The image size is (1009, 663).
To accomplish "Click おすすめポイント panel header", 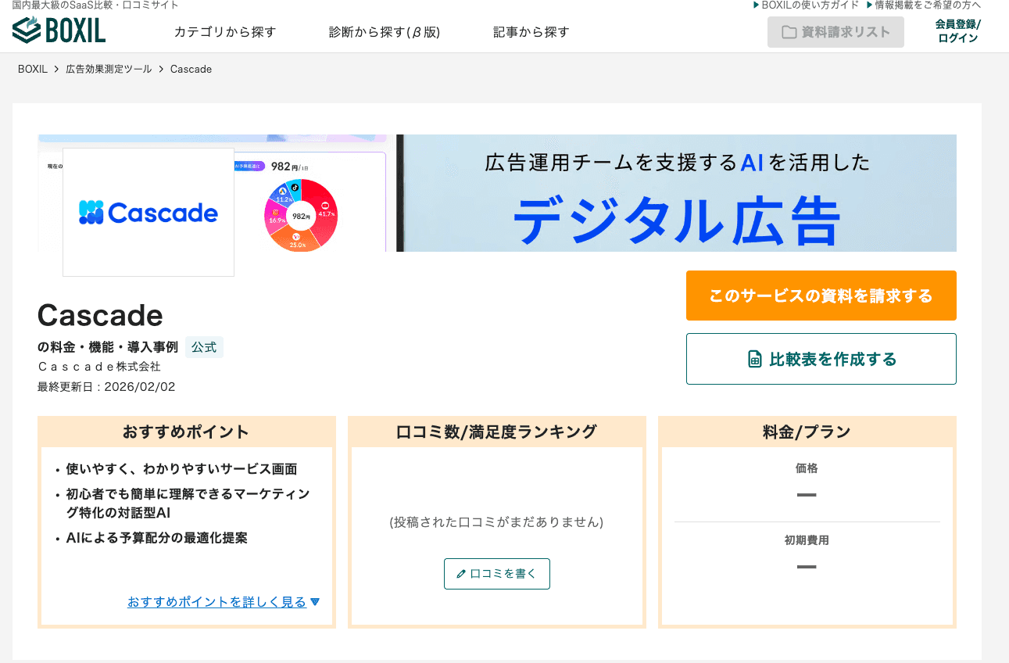I will (186, 432).
